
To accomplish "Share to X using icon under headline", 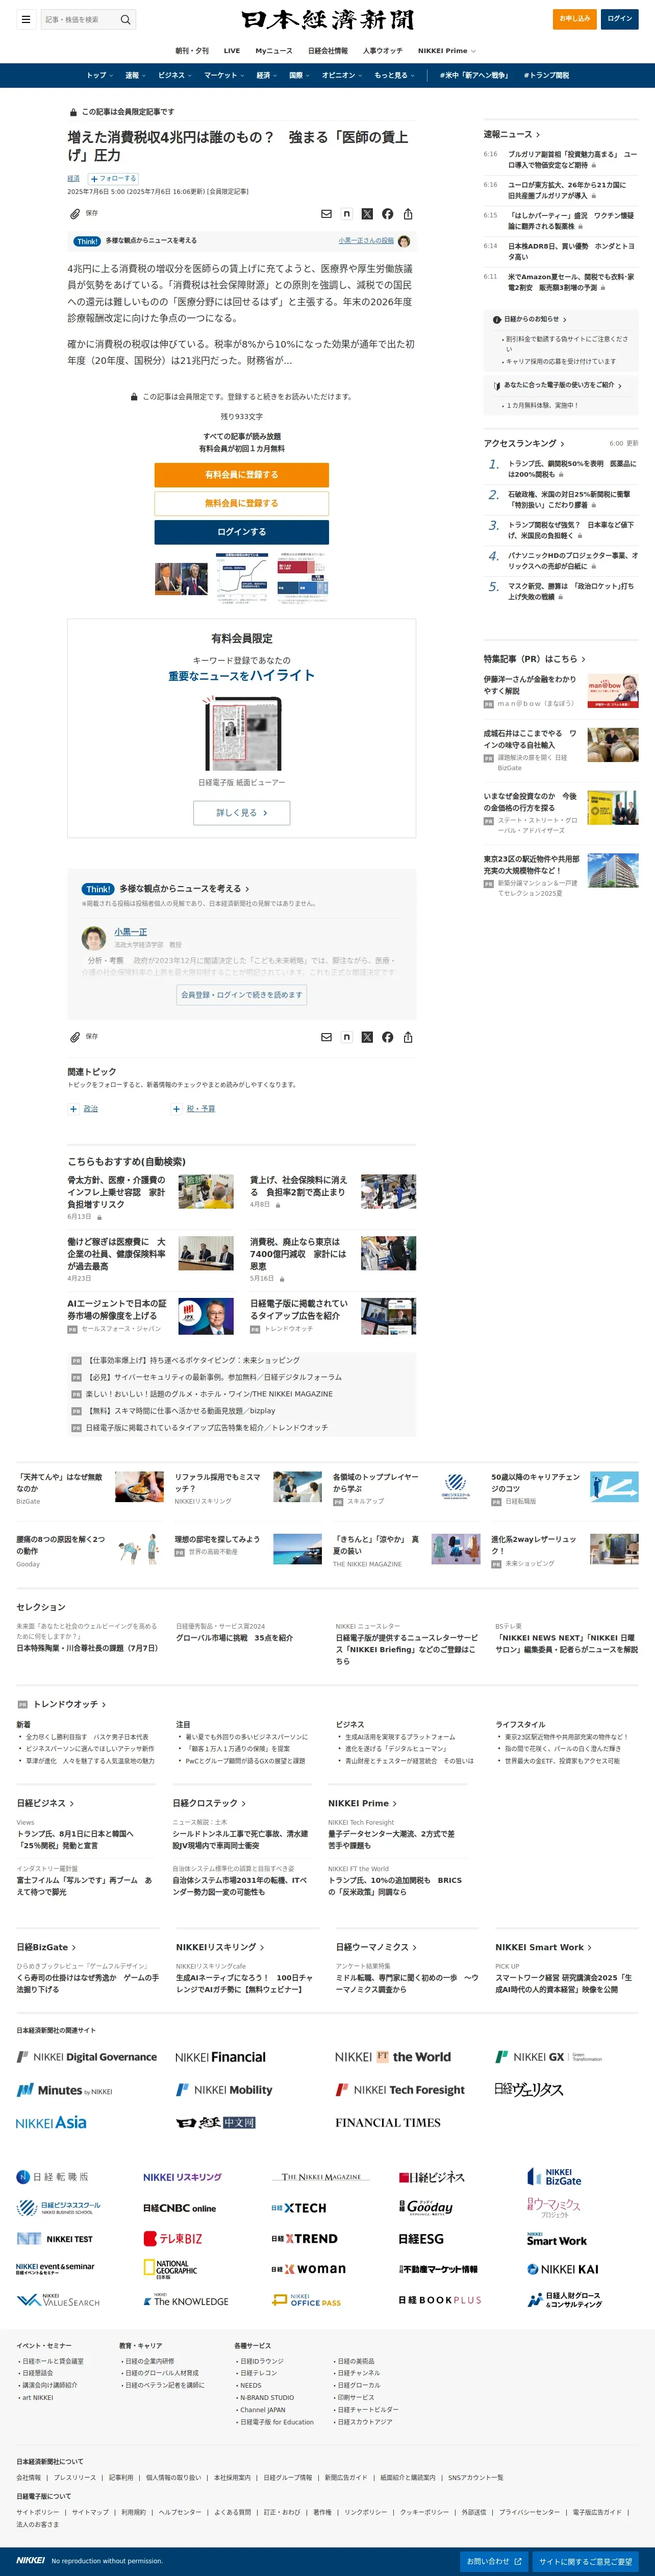I will pos(367,214).
